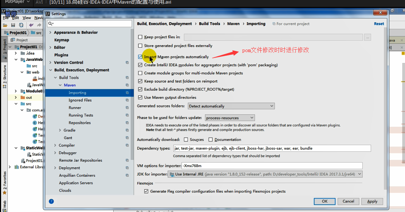Click the Save All toolbar icon
The width and height of the screenshot is (405, 212).
click(13, 25)
